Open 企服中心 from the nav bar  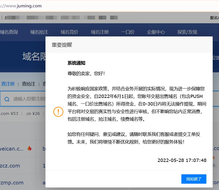click(x=156, y=32)
